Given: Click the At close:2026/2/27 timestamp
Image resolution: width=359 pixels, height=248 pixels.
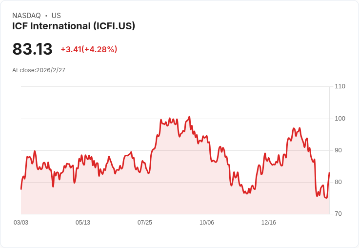Looking at the screenshot, I should 39,70.
